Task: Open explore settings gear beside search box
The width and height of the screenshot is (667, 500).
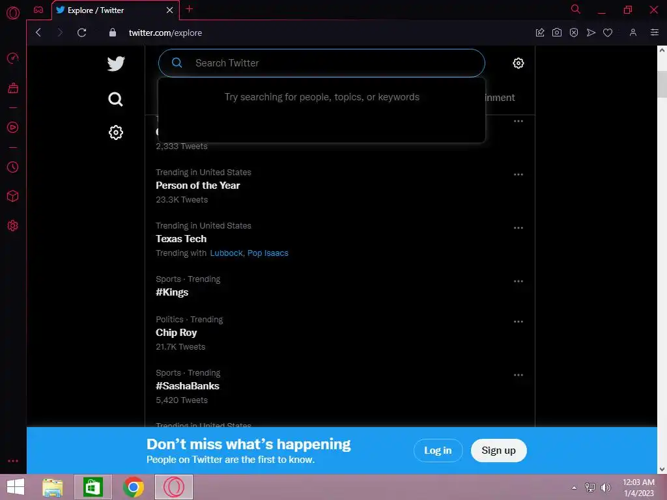Action: (x=518, y=63)
